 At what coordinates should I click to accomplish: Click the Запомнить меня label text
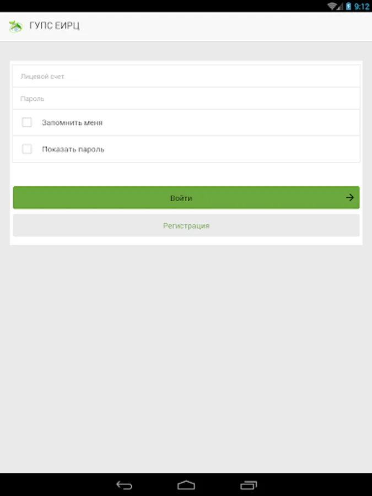coord(72,123)
